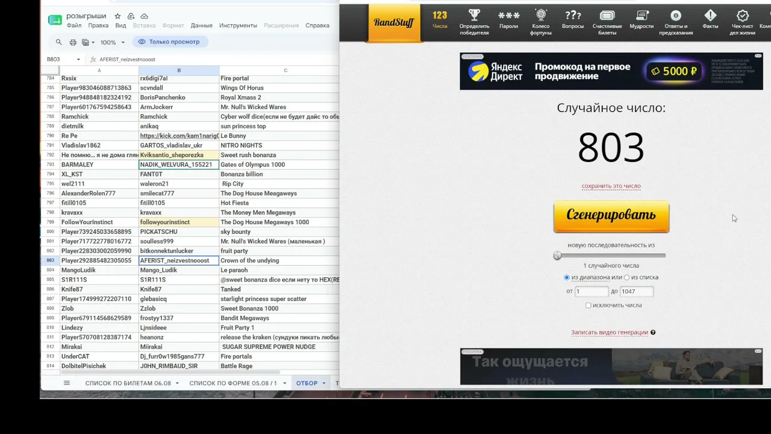Open the Вопросы questions section
The height and width of the screenshot is (434, 771).
click(x=573, y=19)
